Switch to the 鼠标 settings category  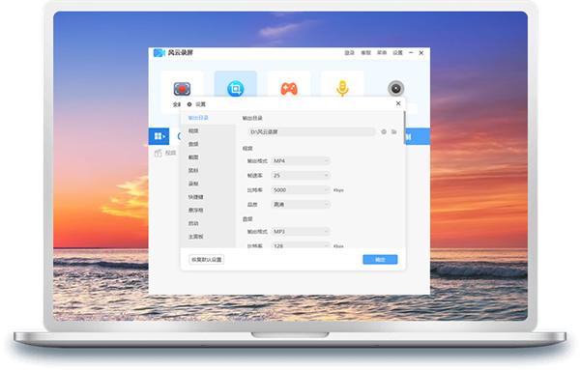(193, 170)
